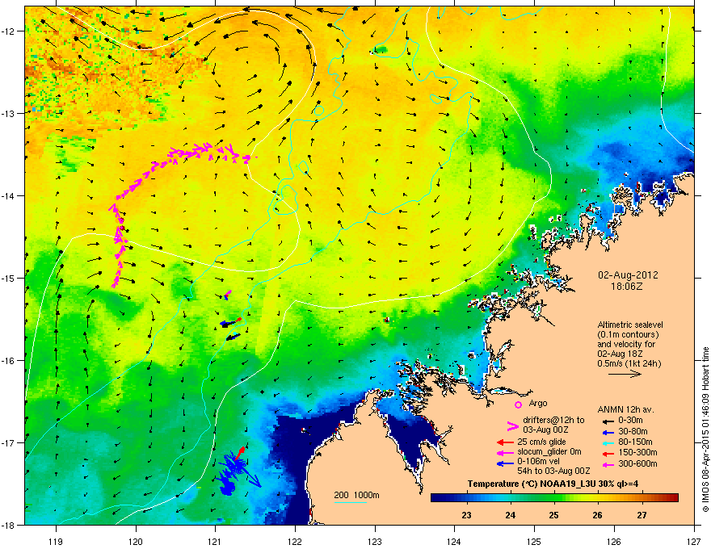Click the time label 18:06Z

pos(628,287)
